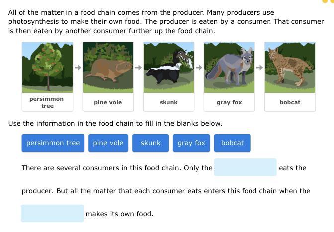Click the blank before 'makes its own food'

tap(52, 213)
